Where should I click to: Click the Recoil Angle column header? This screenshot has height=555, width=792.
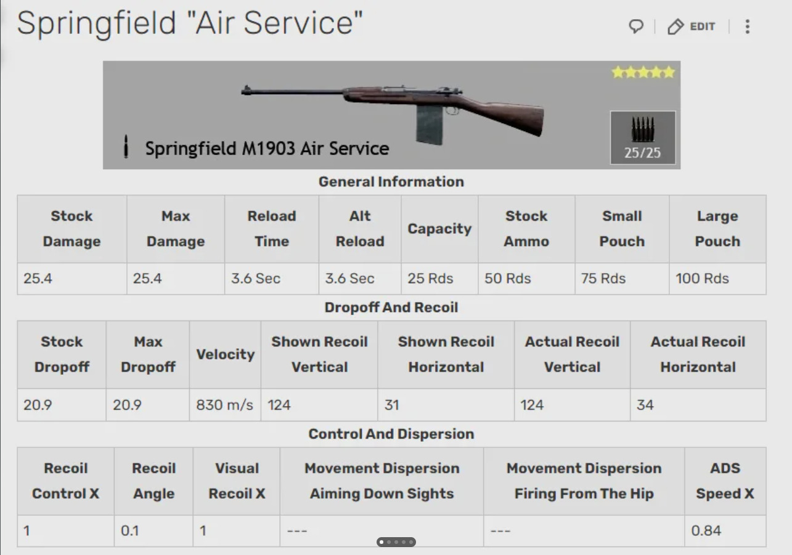[153, 481]
